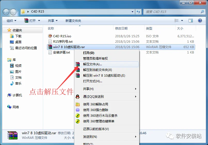Click the WinRAR icon beside 解压到 win7 8 10虚拟驱动
Image resolution: width=208 pixels, height=145 pixels.
point(78,76)
